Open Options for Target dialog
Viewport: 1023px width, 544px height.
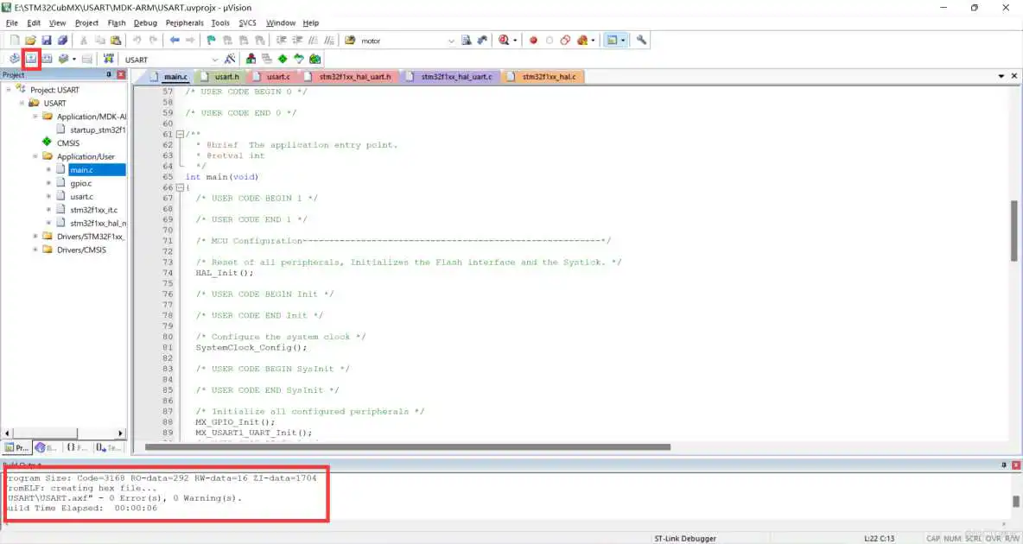tap(228, 59)
